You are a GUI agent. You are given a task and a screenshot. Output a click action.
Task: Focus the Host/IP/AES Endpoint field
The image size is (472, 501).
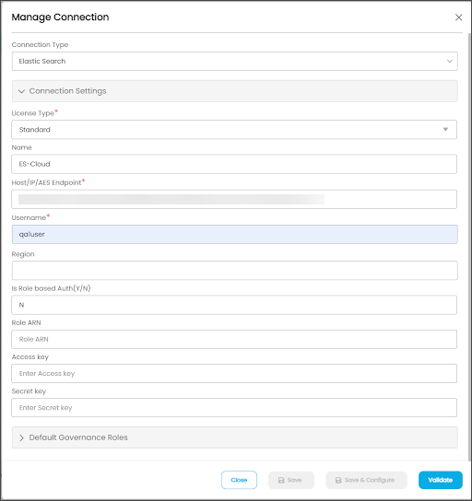coord(234,199)
